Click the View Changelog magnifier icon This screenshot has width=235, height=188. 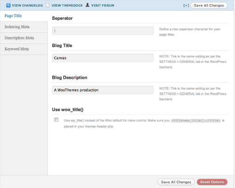pyautogui.click(x=8, y=6)
